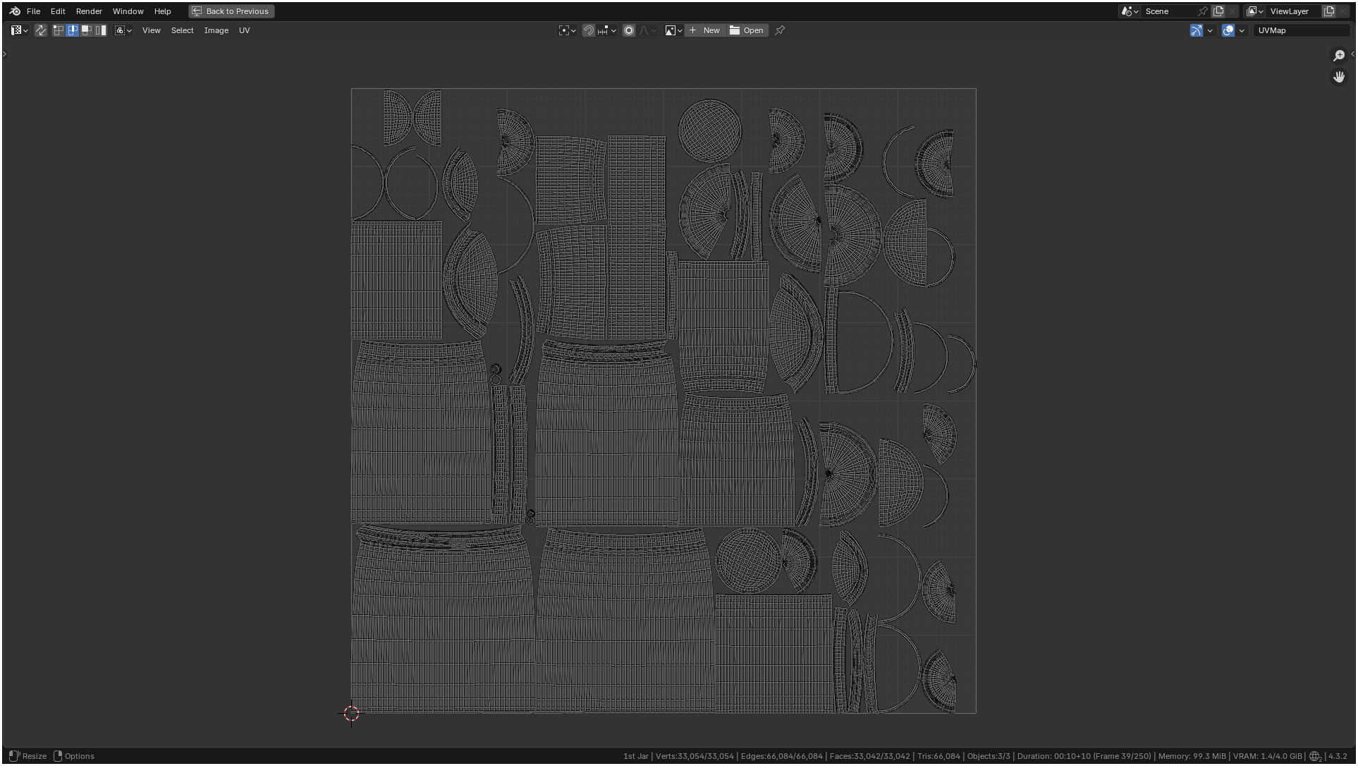Click New image button

point(704,30)
